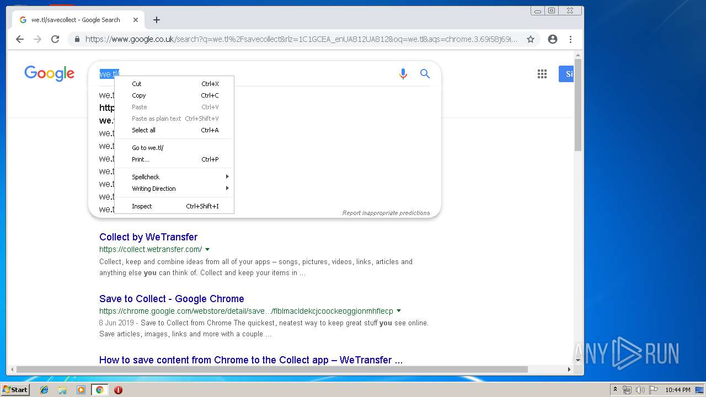The image size is (706, 397).
Task: Select 'Go to we.tl/' menu entry
Action: coord(174,148)
